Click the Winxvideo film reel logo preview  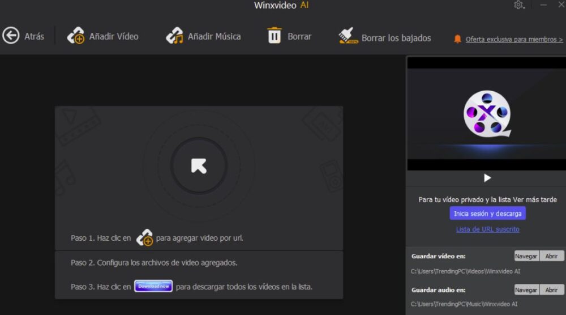[x=487, y=114]
